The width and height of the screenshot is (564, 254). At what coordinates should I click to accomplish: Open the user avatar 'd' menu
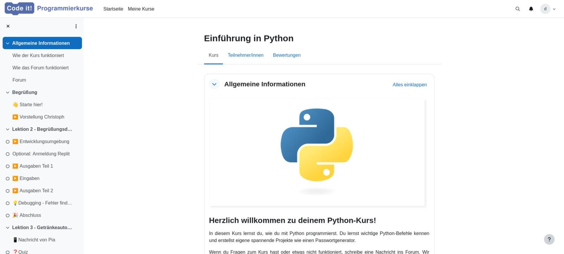click(548, 9)
